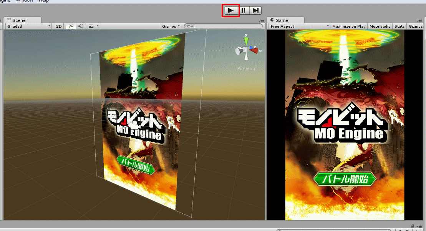
Task: Click the green Y axis cone on the gizmo
Action: pos(246,40)
